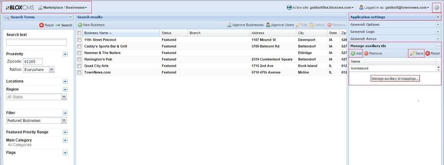This screenshot has width=444, height=165.
Task: Expand the Main Category section
Action: 65,140
